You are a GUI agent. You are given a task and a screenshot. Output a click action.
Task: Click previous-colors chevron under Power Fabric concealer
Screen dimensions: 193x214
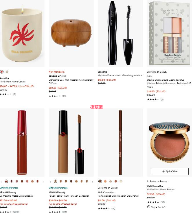pos(50,182)
